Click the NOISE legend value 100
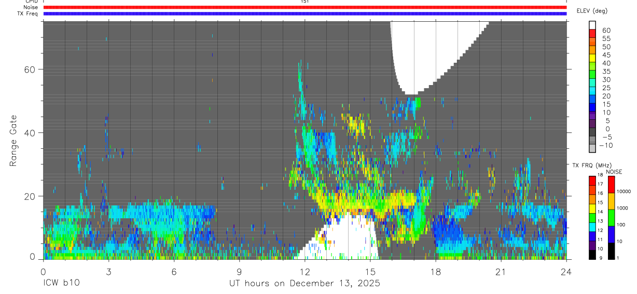 coord(621,225)
